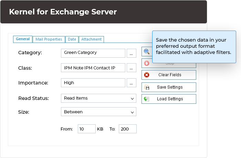Image resolution: width=241 pixels, height=158 pixels.
Task: Click the Read Status label
Action: point(33,98)
